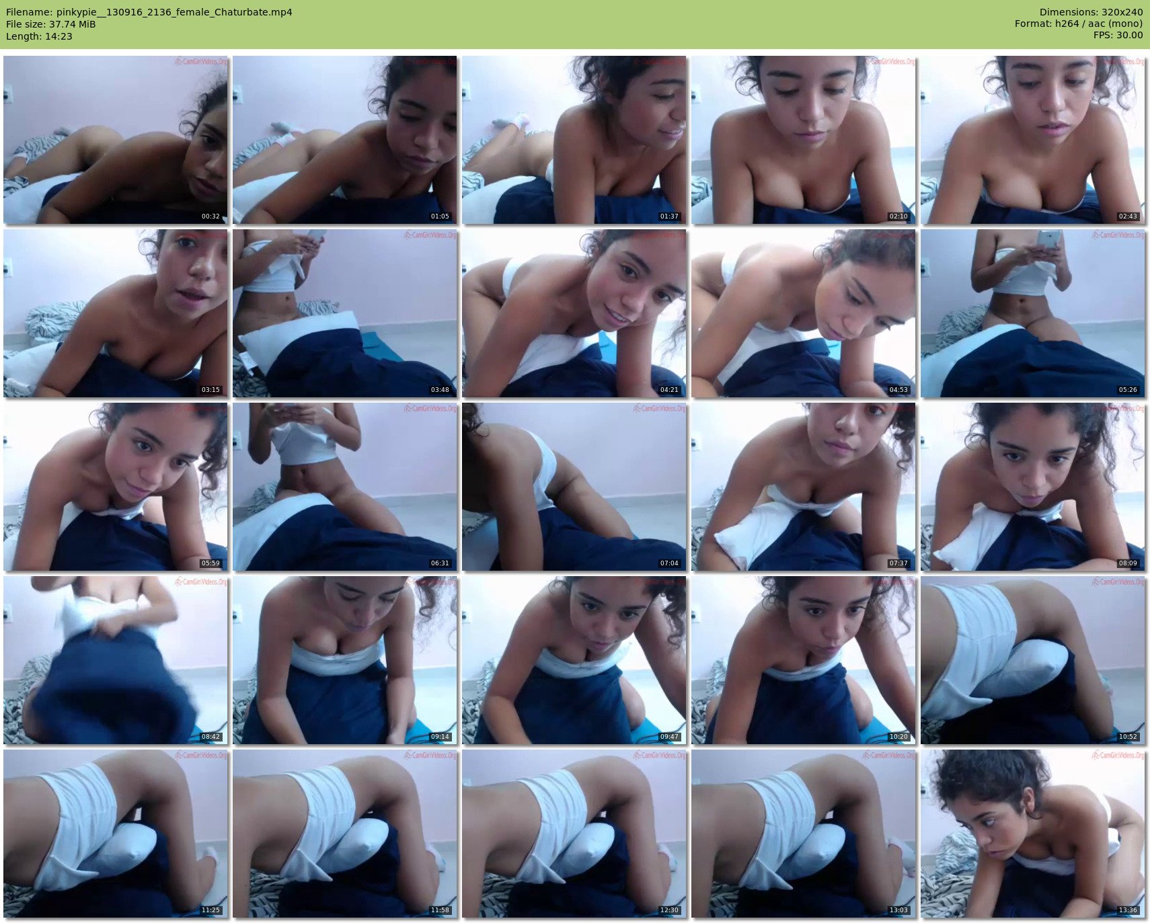Pick the frame stamped 13:03
The width and height of the screenshot is (1150, 923).
pos(804,834)
